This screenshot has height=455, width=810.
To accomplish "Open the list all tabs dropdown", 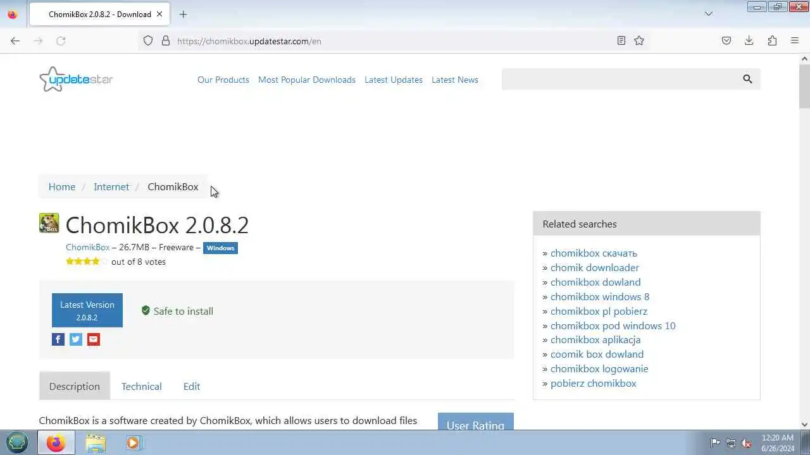I will (709, 14).
